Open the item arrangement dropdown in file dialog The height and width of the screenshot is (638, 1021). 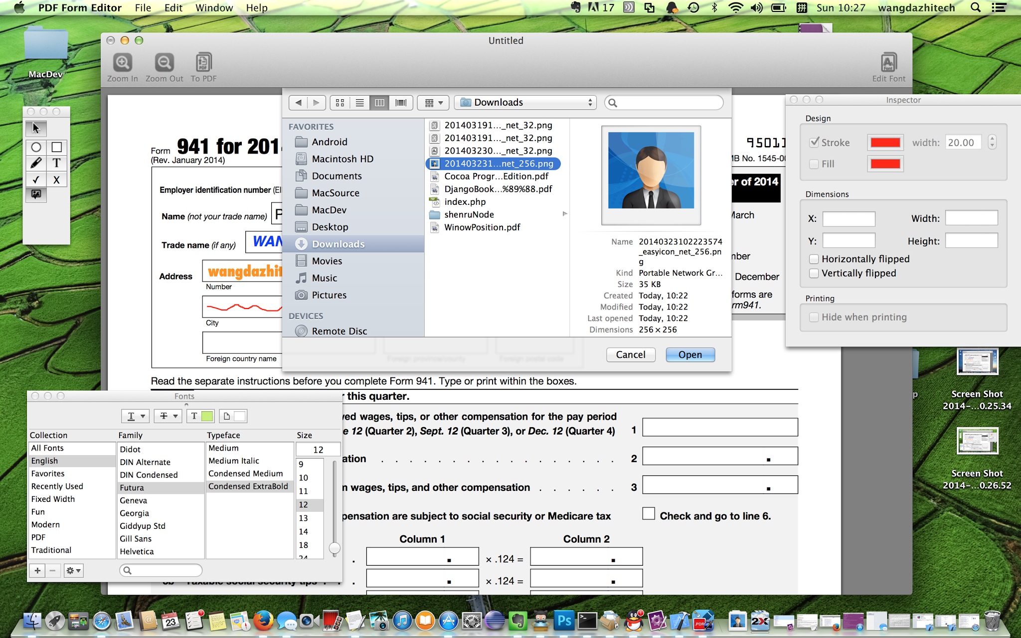tap(432, 102)
